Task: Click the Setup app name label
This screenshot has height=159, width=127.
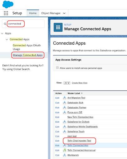Action: pyautogui.click(x=17, y=13)
